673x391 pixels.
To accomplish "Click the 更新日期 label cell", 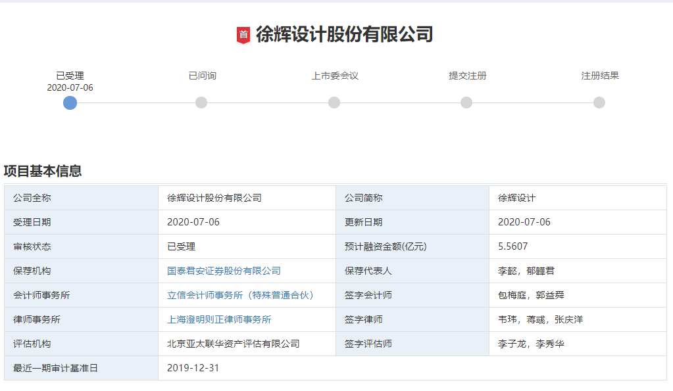I will tap(412, 222).
